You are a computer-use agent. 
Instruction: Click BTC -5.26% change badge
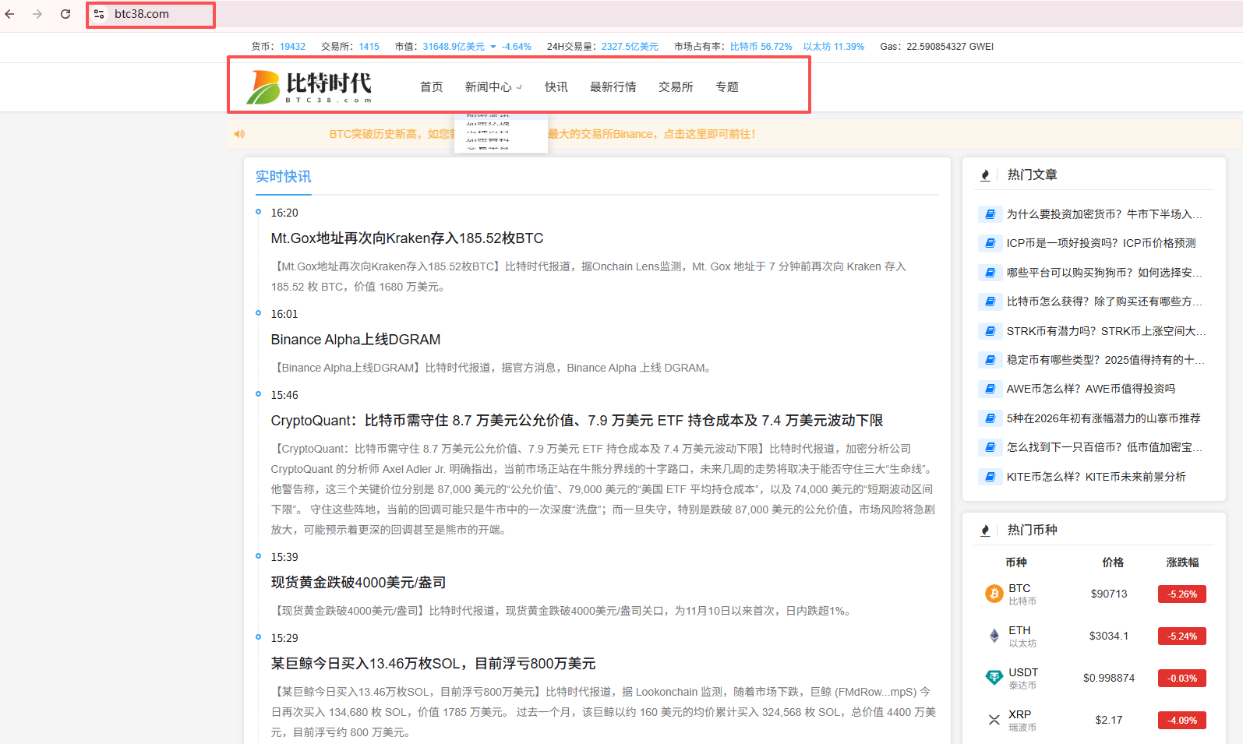(x=1182, y=594)
